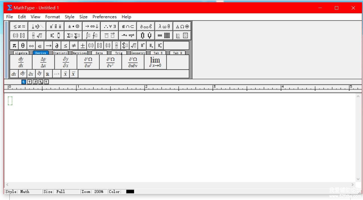363x200 pixels.
Task: Insert the limit expression template
Action: tap(155, 62)
